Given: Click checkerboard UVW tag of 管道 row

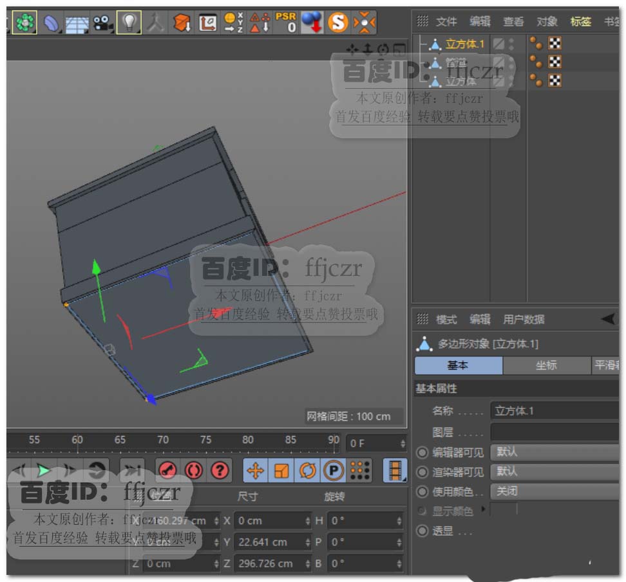Looking at the screenshot, I should 555,62.
